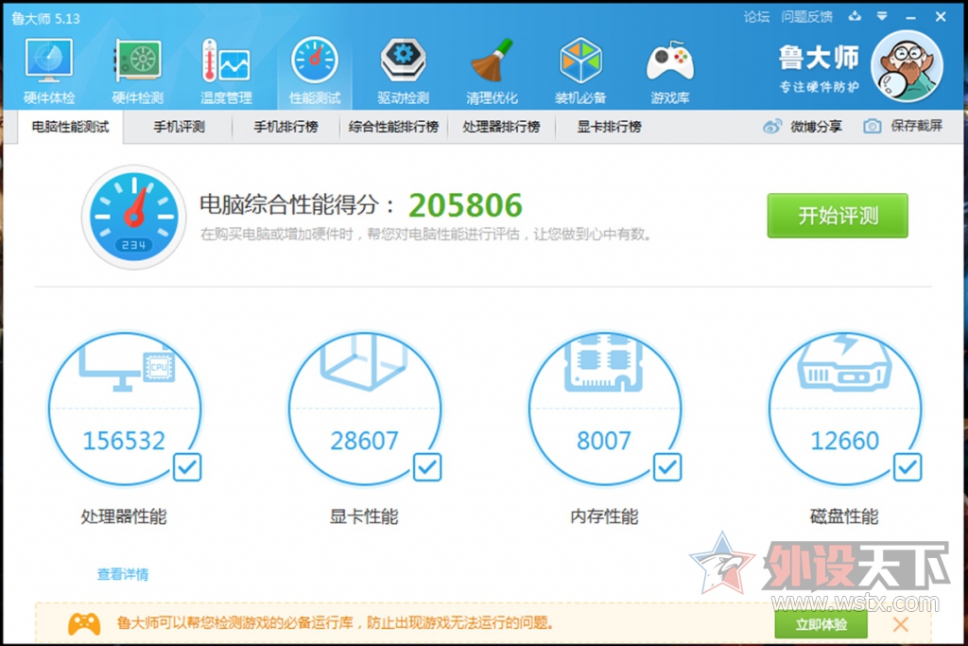This screenshot has width=968, height=646.
Task: Dismiss the bottom banner with orange X
Action: pyautogui.click(x=900, y=624)
